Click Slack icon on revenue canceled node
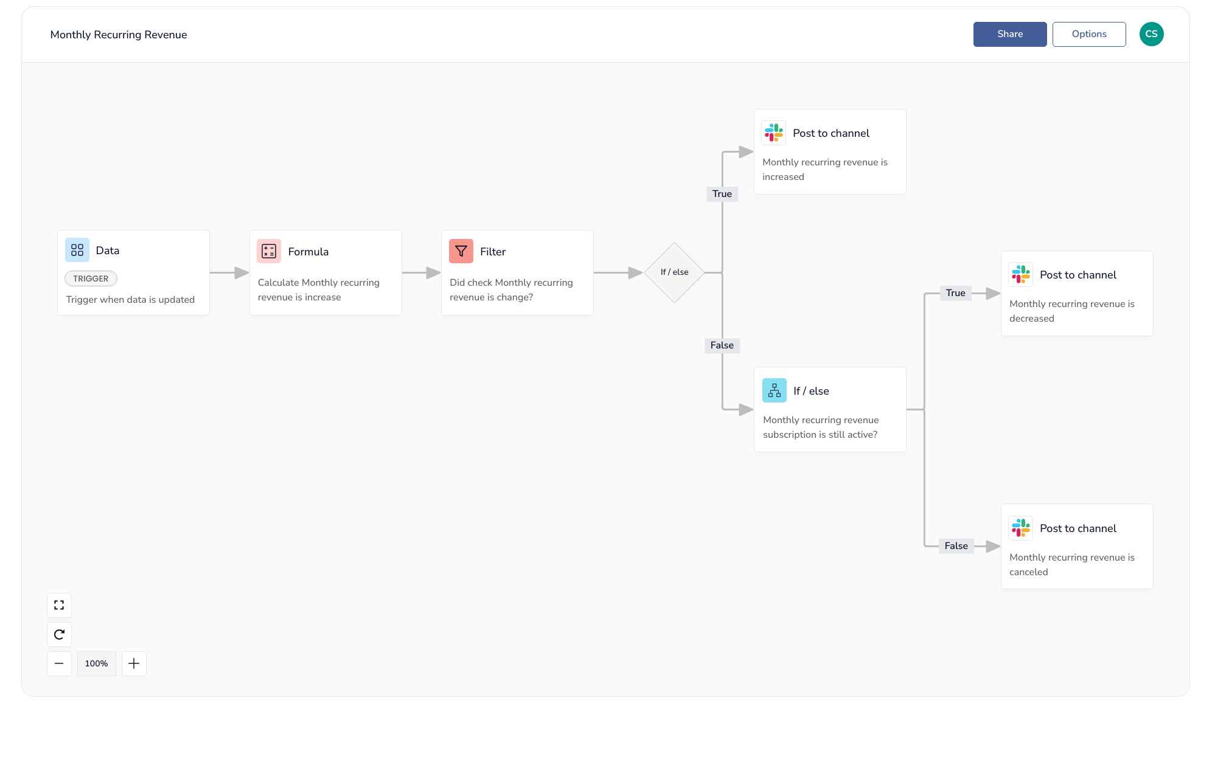The width and height of the screenshot is (1229, 757). pyautogui.click(x=1020, y=528)
